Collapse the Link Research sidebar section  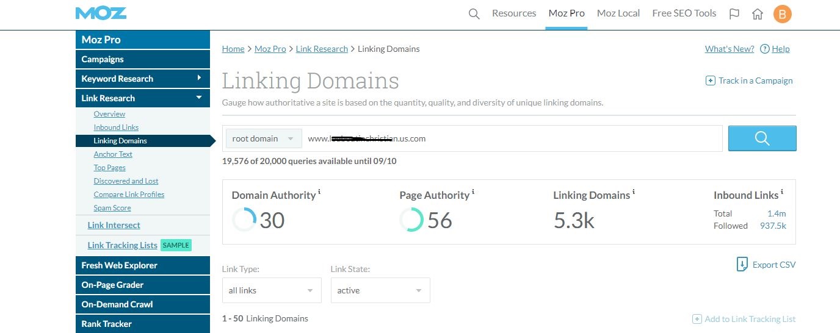198,98
